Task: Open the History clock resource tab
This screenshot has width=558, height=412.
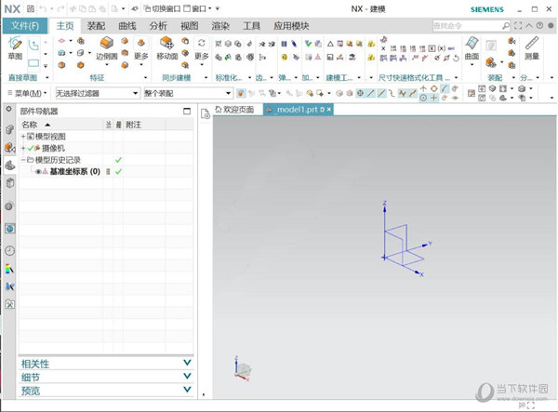Action: pyautogui.click(x=9, y=250)
